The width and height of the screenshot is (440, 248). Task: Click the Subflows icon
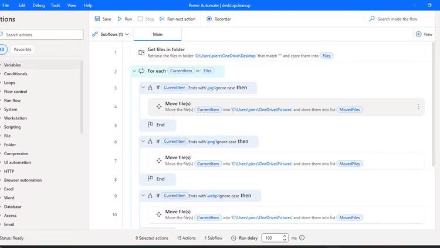pos(96,35)
